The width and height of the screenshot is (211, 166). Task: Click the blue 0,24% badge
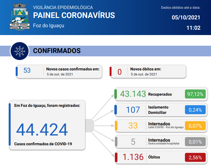point(195,110)
